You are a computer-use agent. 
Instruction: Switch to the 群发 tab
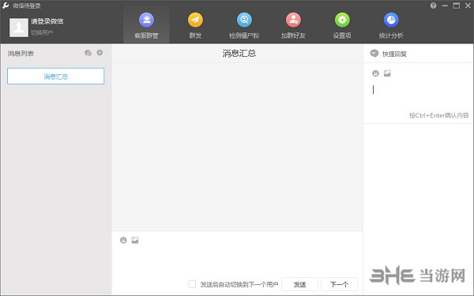(195, 26)
